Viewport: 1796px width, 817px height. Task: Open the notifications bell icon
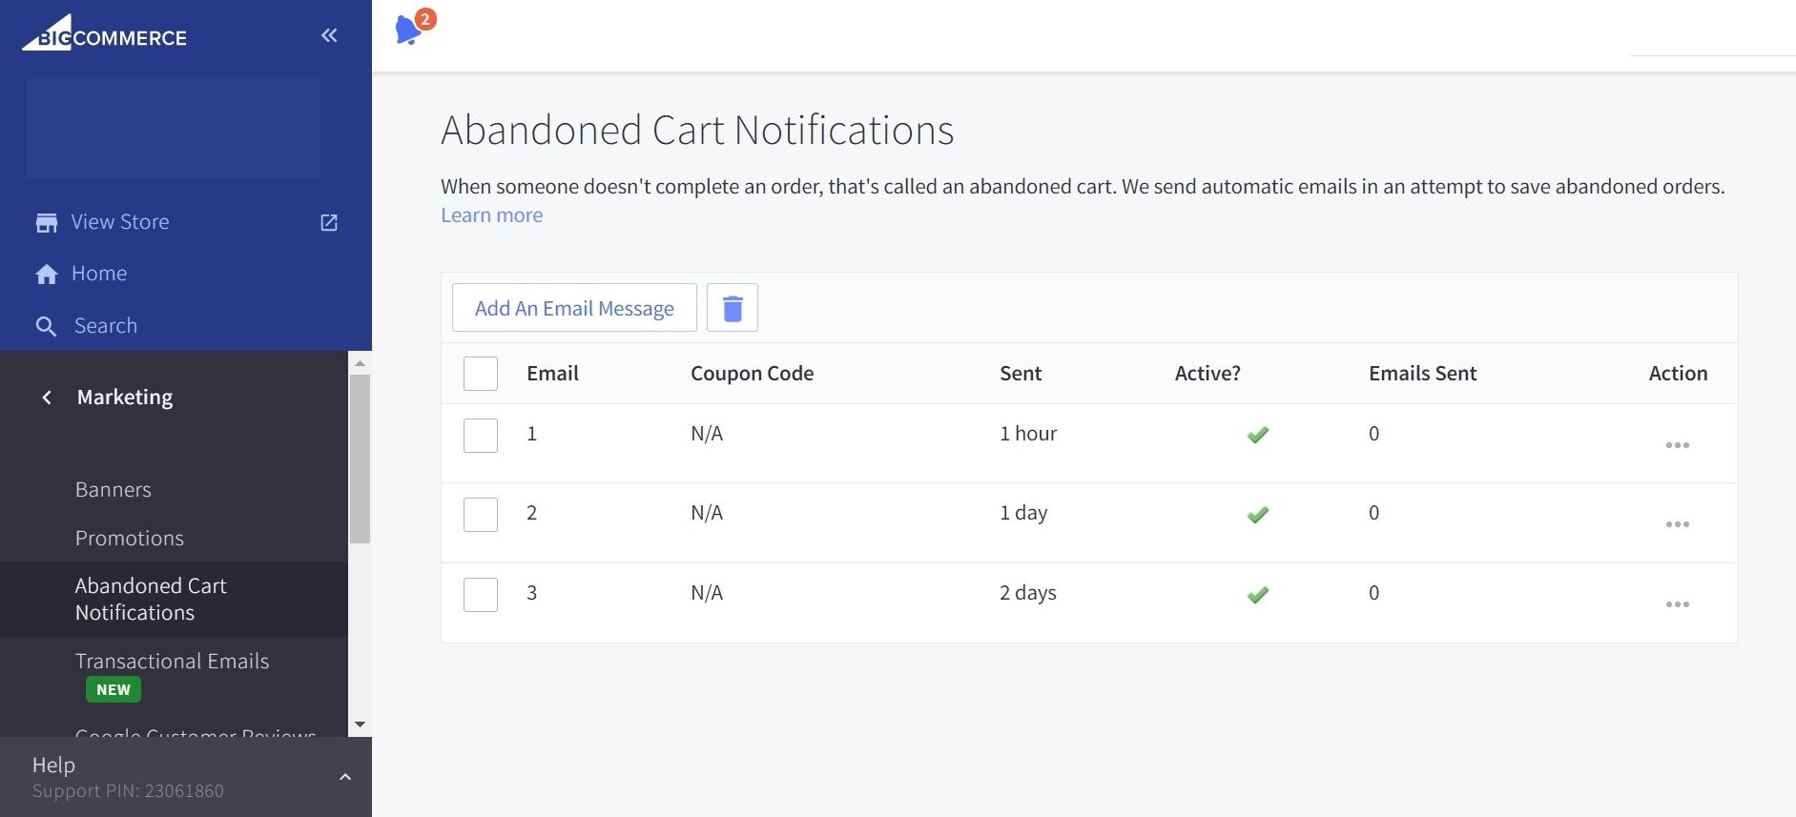click(x=409, y=30)
